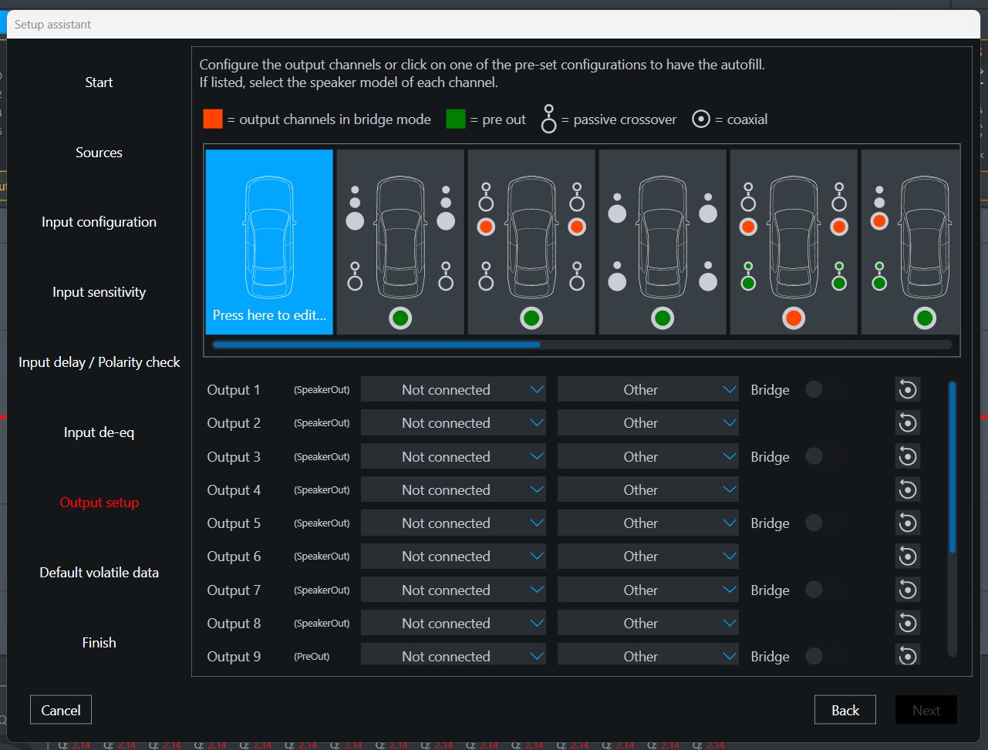Screen dimensions: 988x750
Task: Reset Output 8 with its restore icon
Action: tap(908, 624)
